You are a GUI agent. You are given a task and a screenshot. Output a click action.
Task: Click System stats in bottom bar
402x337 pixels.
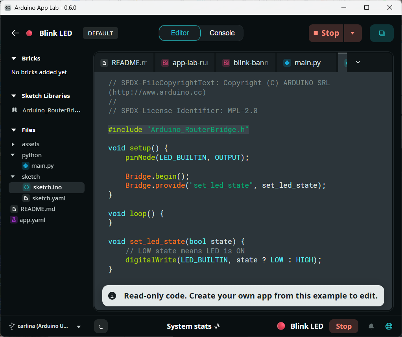193,326
